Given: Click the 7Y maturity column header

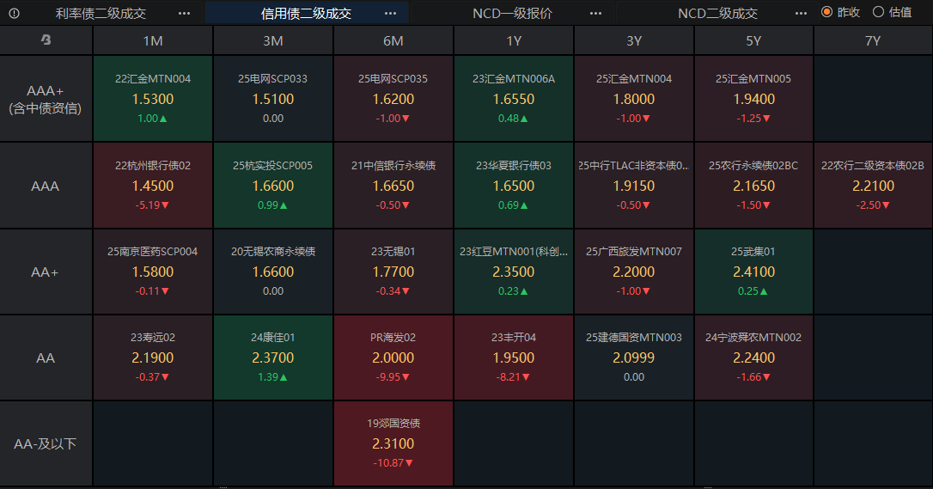Looking at the screenshot, I should (873, 40).
